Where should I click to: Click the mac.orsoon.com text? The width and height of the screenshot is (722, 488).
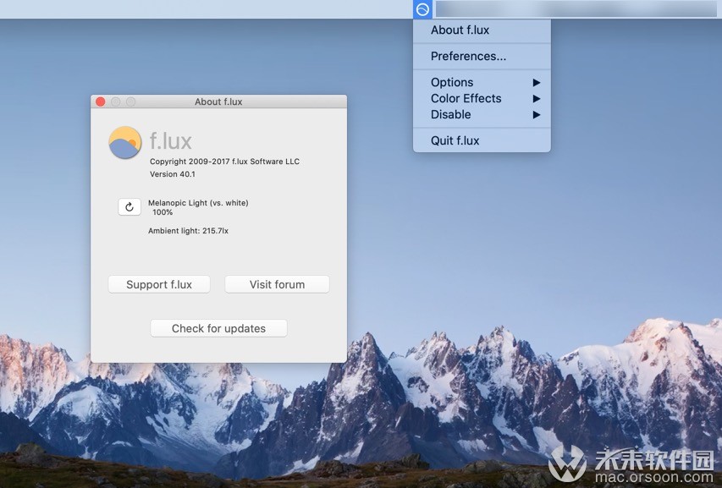pos(656,476)
